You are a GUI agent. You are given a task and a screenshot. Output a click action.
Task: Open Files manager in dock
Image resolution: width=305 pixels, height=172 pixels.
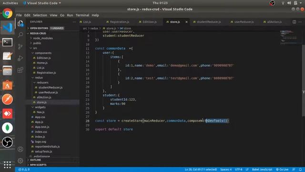point(8,71)
